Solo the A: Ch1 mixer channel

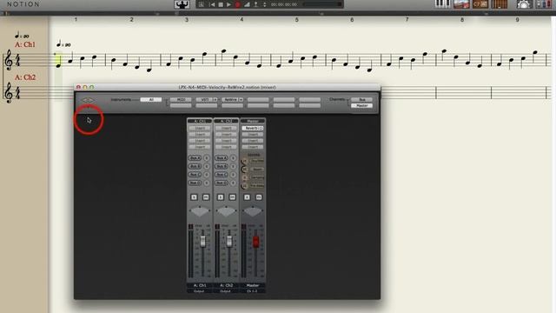(x=194, y=197)
